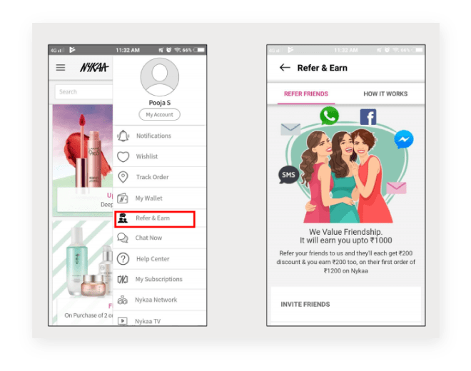Open Nykaa TV menu entry
The height and width of the screenshot is (371, 471).
click(160, 319)
